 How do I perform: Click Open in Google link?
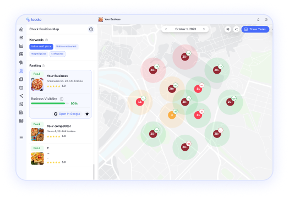click(x=67, y=114)
